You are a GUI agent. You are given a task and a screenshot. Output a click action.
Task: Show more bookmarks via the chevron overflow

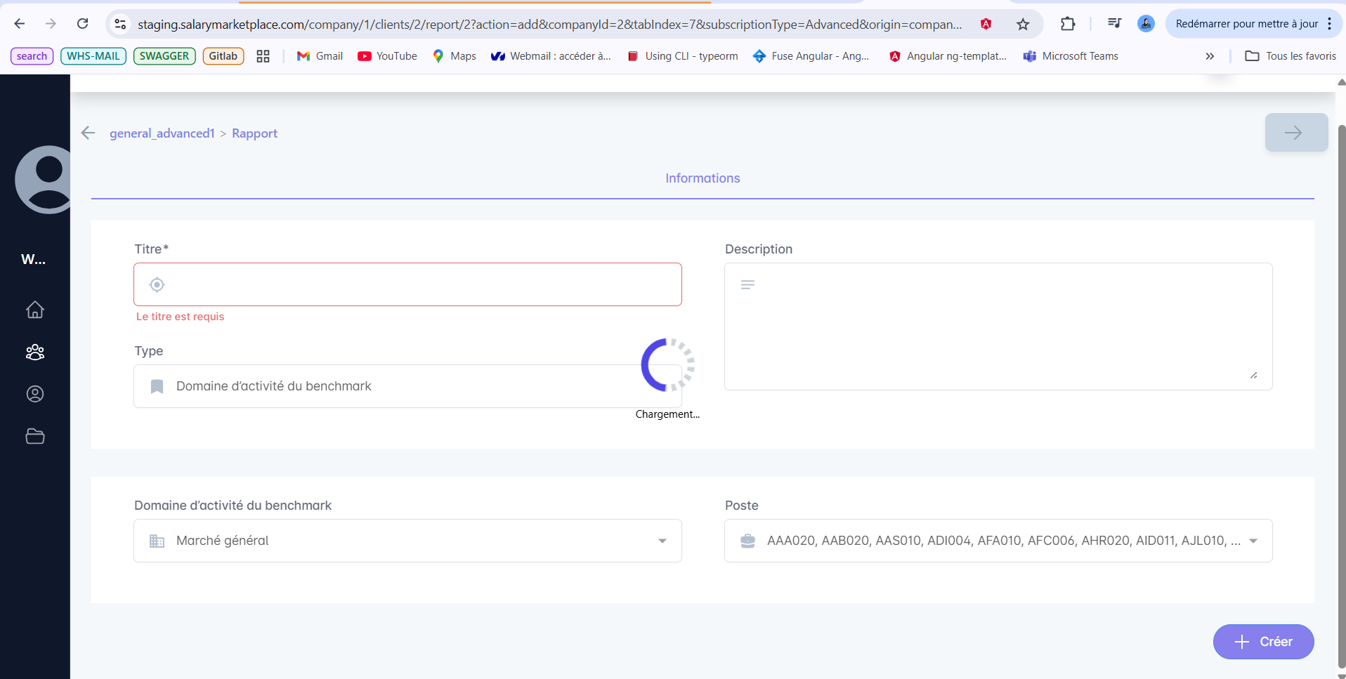1209,56
